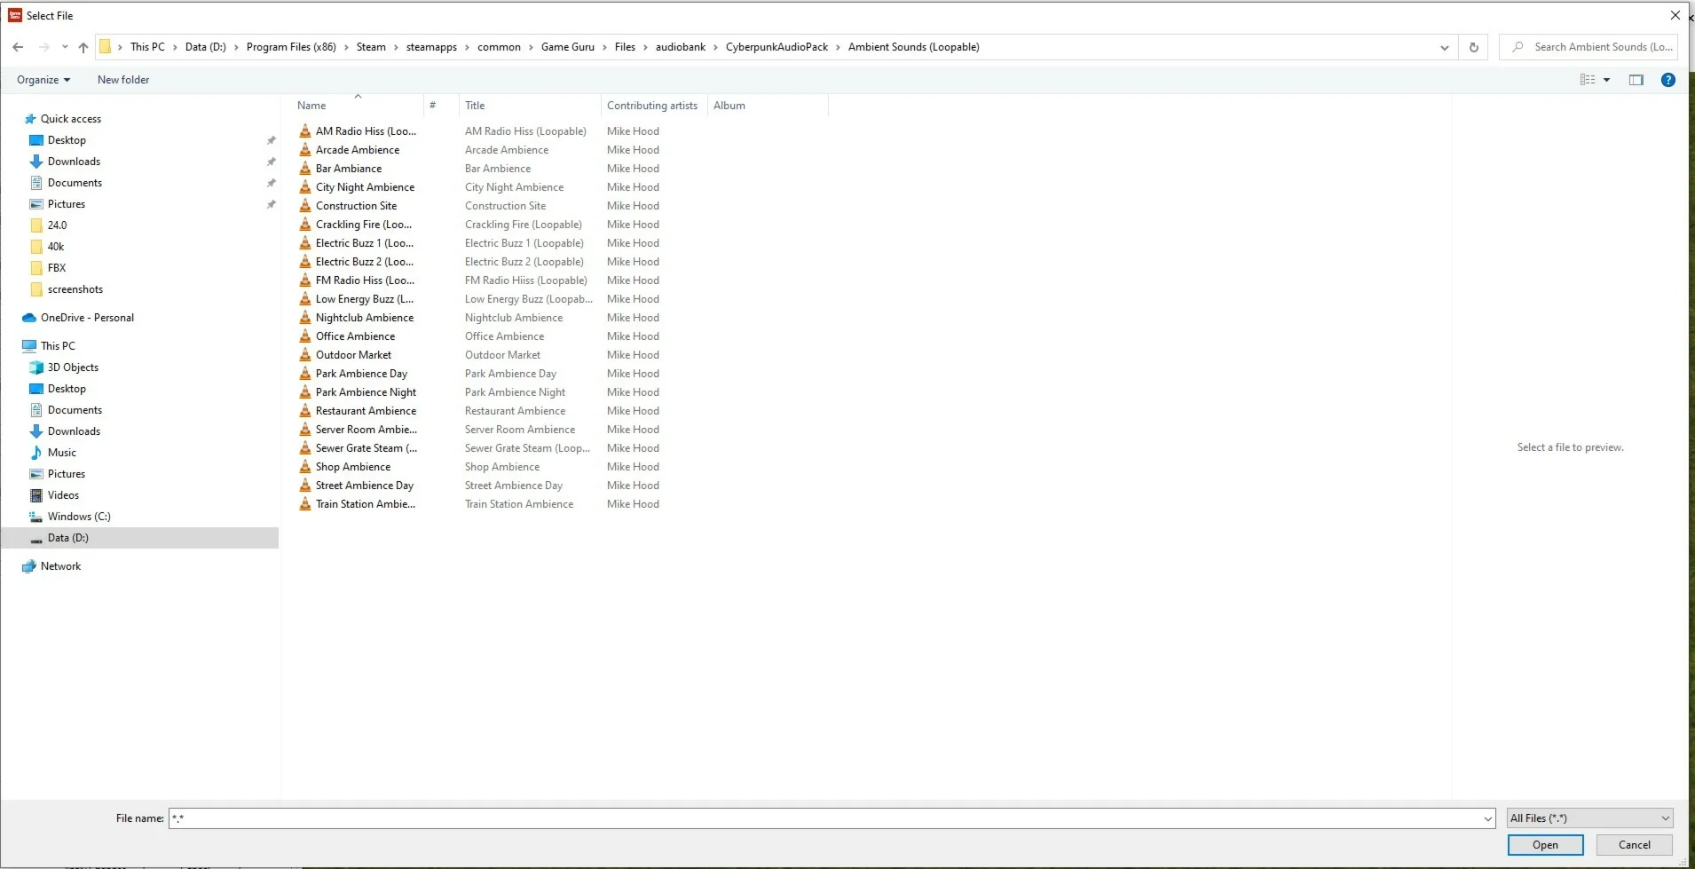1695x869 pixels.
Task: Open recent locations dropdown arrow
Action: click(x=65, y=47)
